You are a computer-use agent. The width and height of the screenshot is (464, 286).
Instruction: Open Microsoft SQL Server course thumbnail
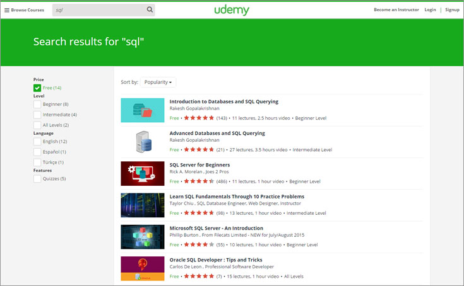[142, 237]
